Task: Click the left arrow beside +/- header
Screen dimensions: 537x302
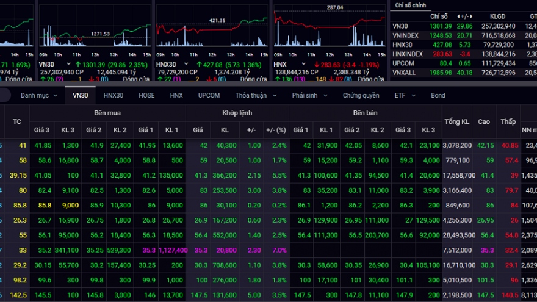Action: tap(458, 16)
